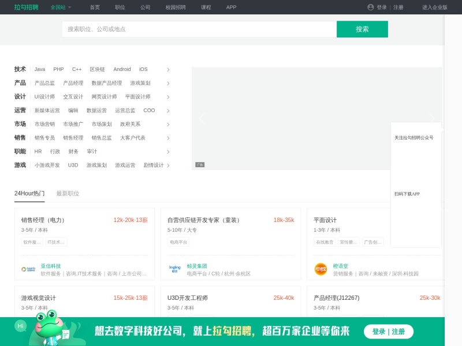Open 产品经理(J12267) job posting
462x346 pixels.
337,298
